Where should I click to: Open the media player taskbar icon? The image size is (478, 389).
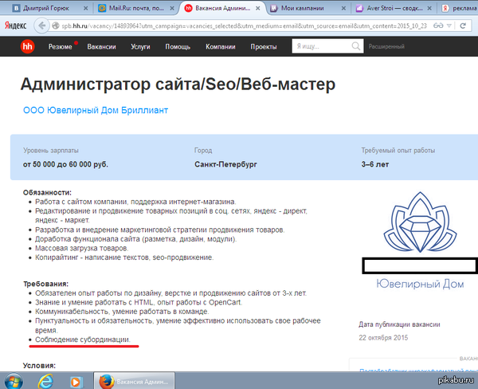click(x=76, y=382)
